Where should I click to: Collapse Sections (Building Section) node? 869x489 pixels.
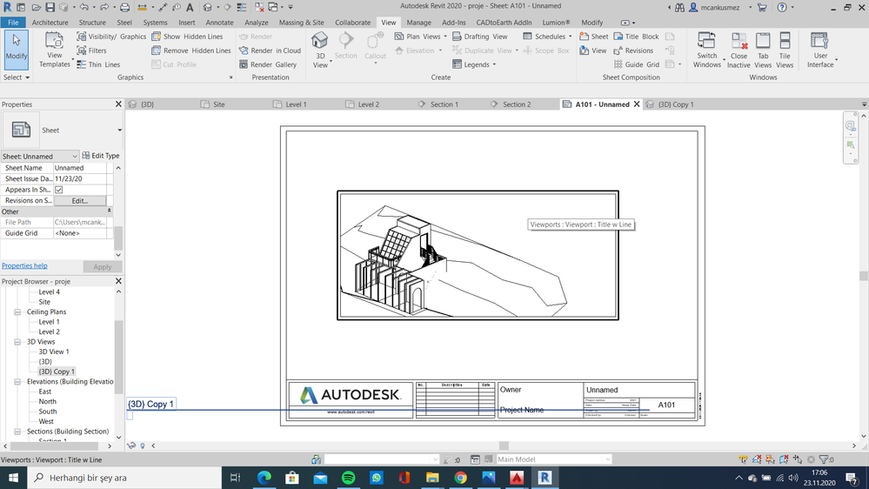coord(17,432)
